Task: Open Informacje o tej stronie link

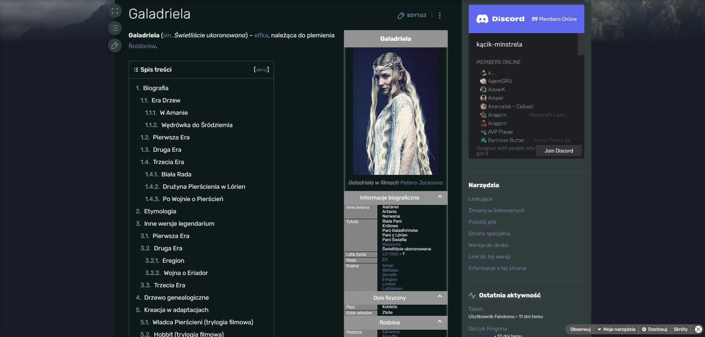Action: (497, 268)
